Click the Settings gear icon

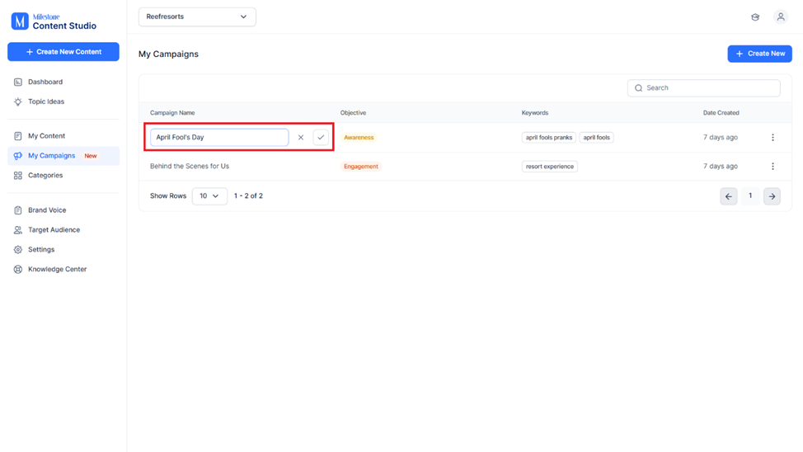click(18, 250)
